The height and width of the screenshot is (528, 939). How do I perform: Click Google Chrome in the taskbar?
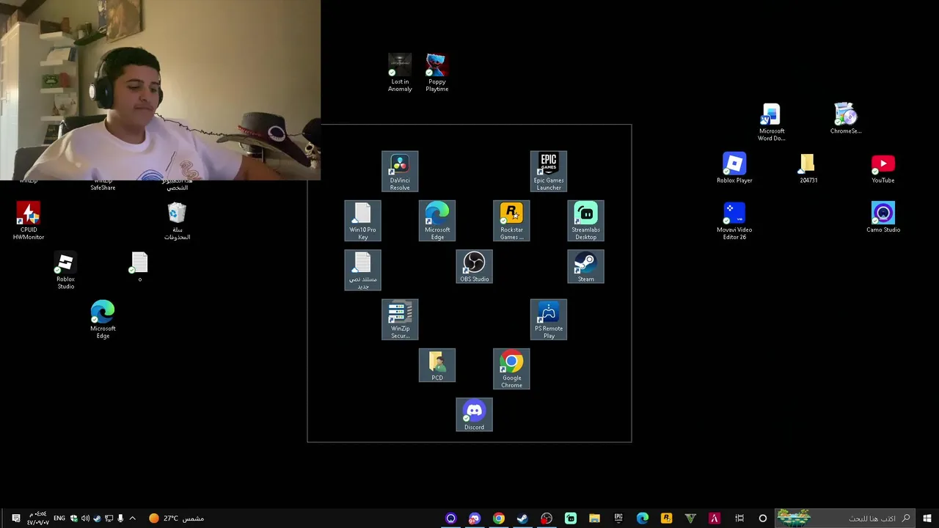pos(499,518)
